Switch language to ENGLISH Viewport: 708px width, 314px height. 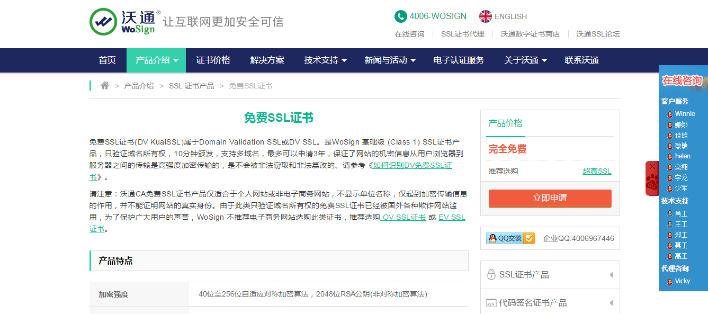(510, 16)
